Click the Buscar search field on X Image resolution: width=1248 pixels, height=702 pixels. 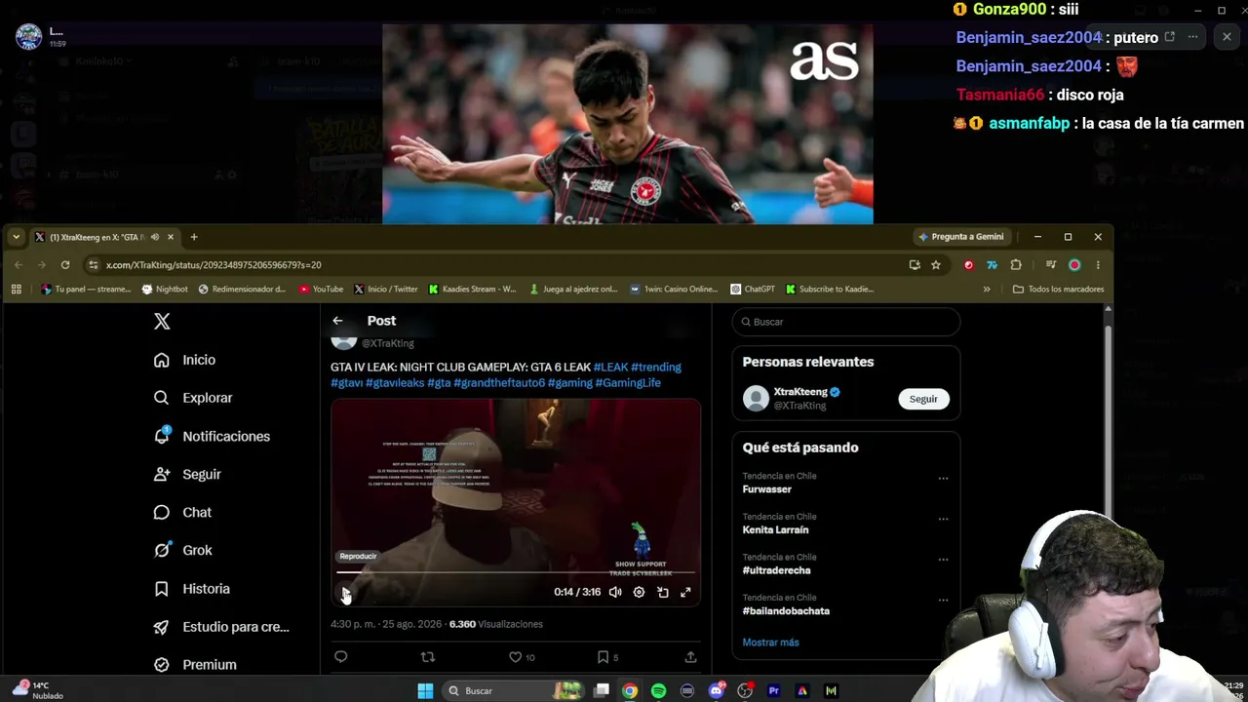pos(846,322)
